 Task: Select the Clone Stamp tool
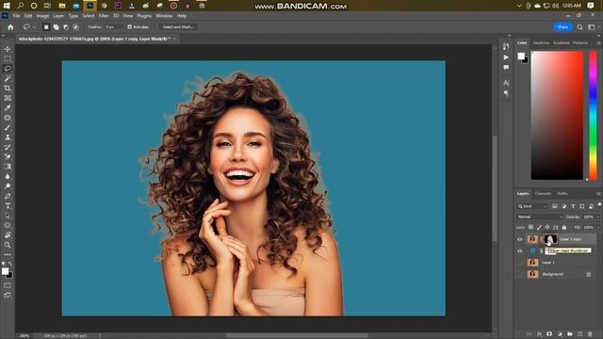pyautogui.click(x=8, y=137)
